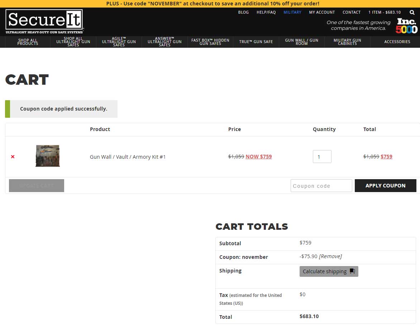420x326 pixels.
Task: Click the Cart Totals heading
Action: (252, 227)
